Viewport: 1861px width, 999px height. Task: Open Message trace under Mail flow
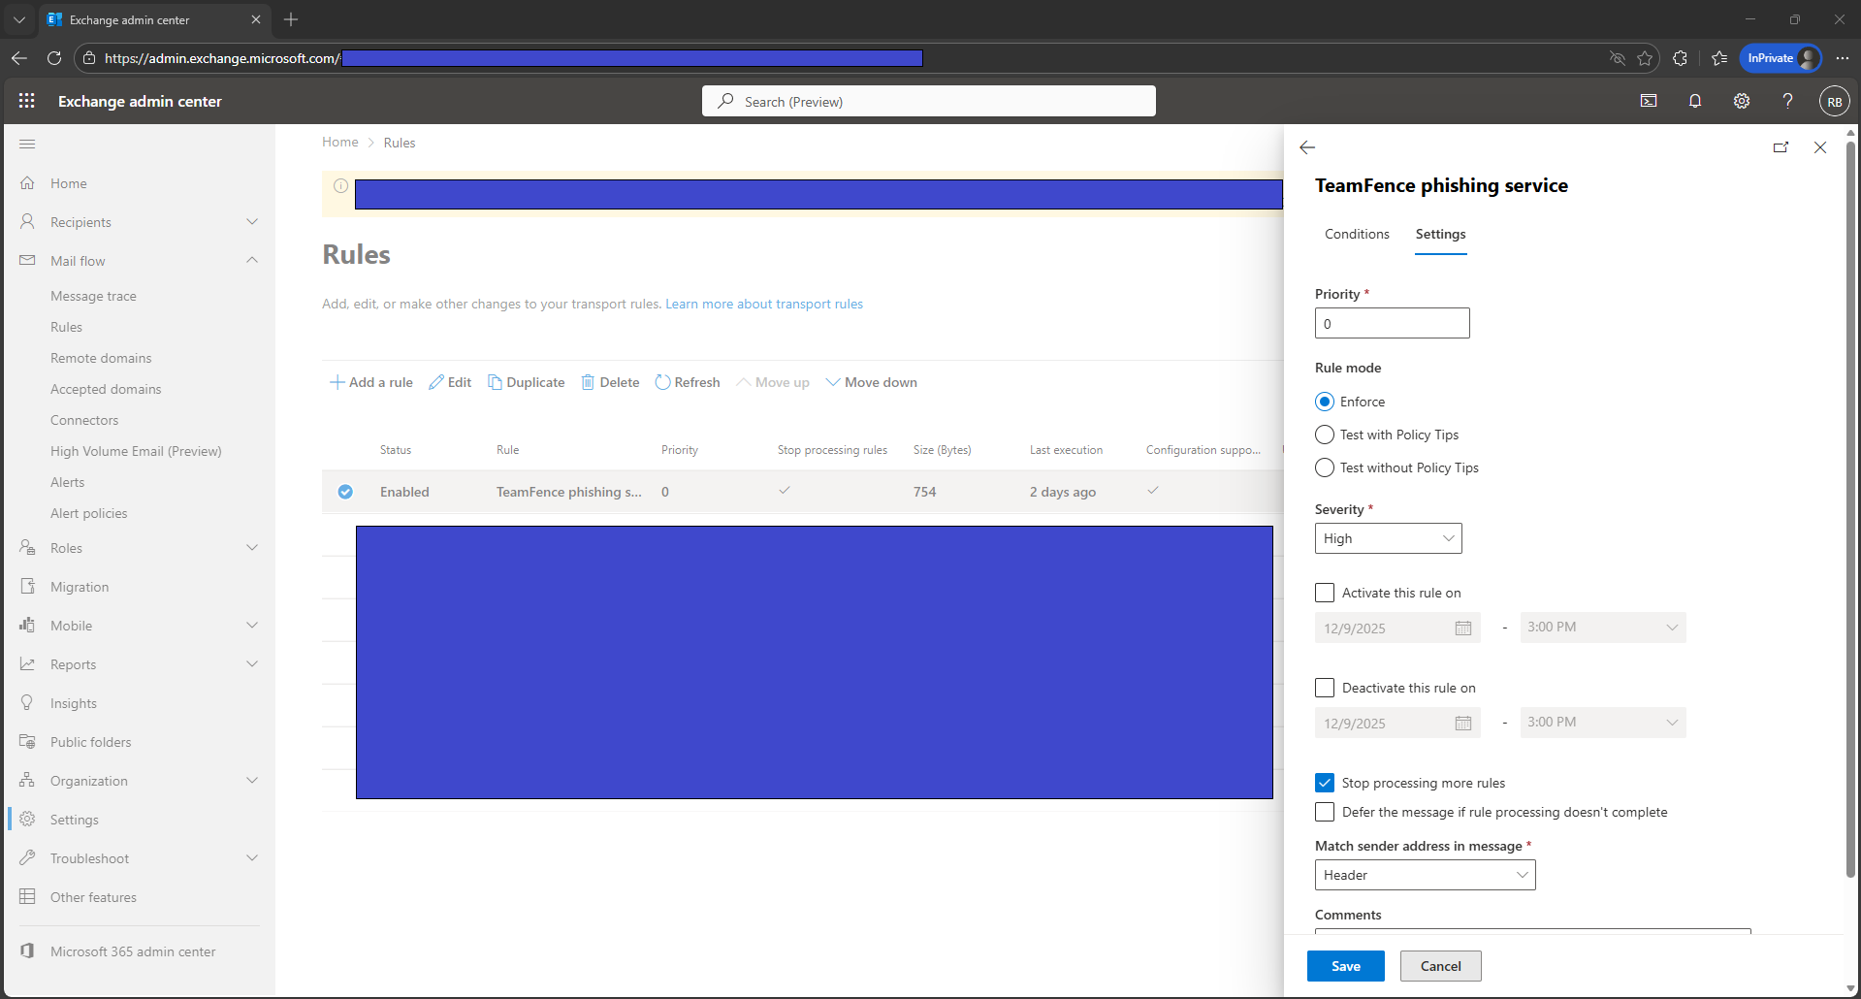click(93, 296)
